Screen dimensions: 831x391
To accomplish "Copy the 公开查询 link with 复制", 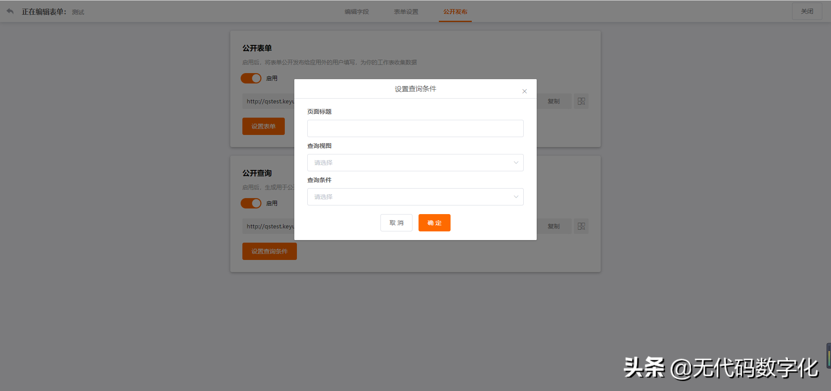I will [554, 226].
